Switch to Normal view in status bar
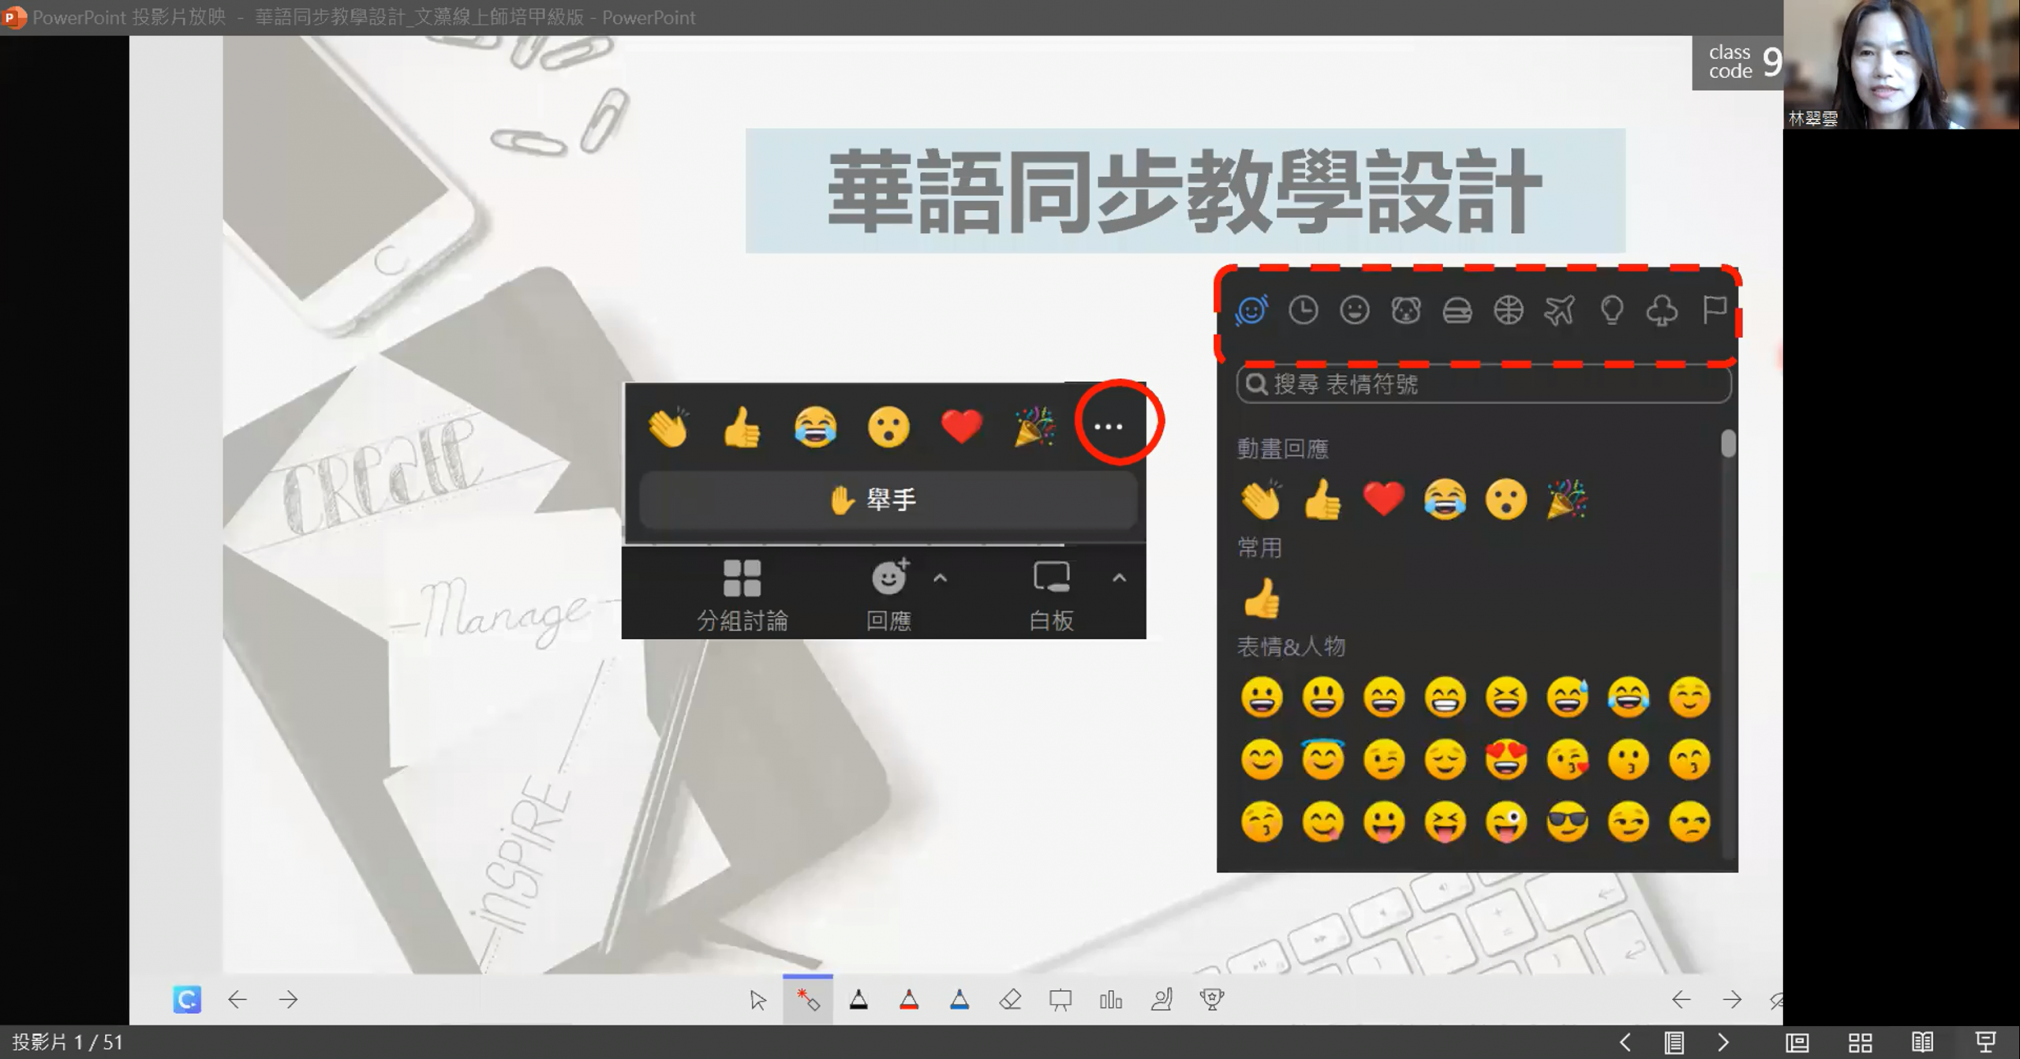2020x1059 pixels. (x=1797, y=1042)
